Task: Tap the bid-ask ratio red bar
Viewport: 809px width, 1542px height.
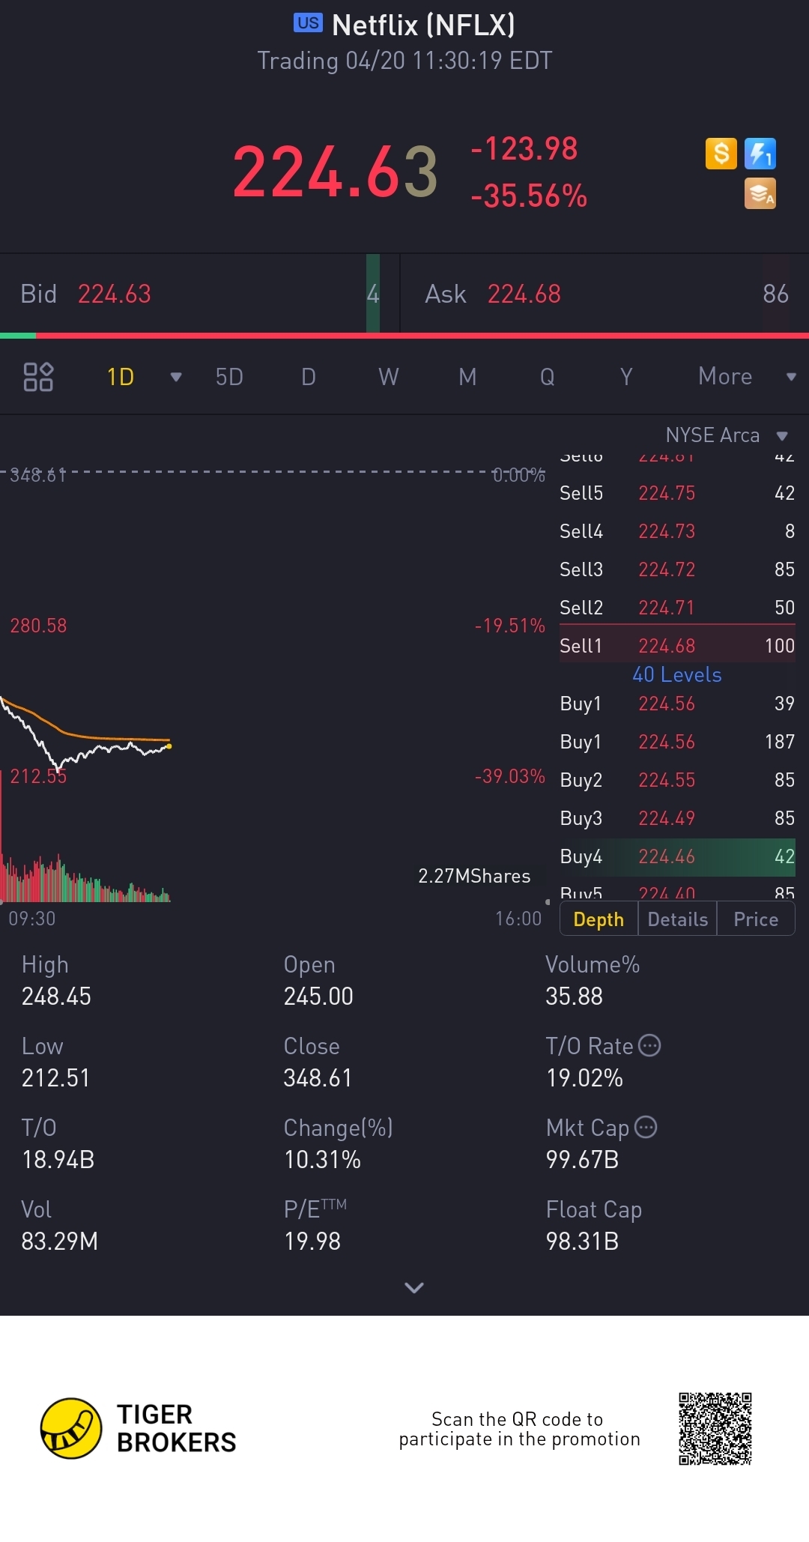Action: (422, 336)
